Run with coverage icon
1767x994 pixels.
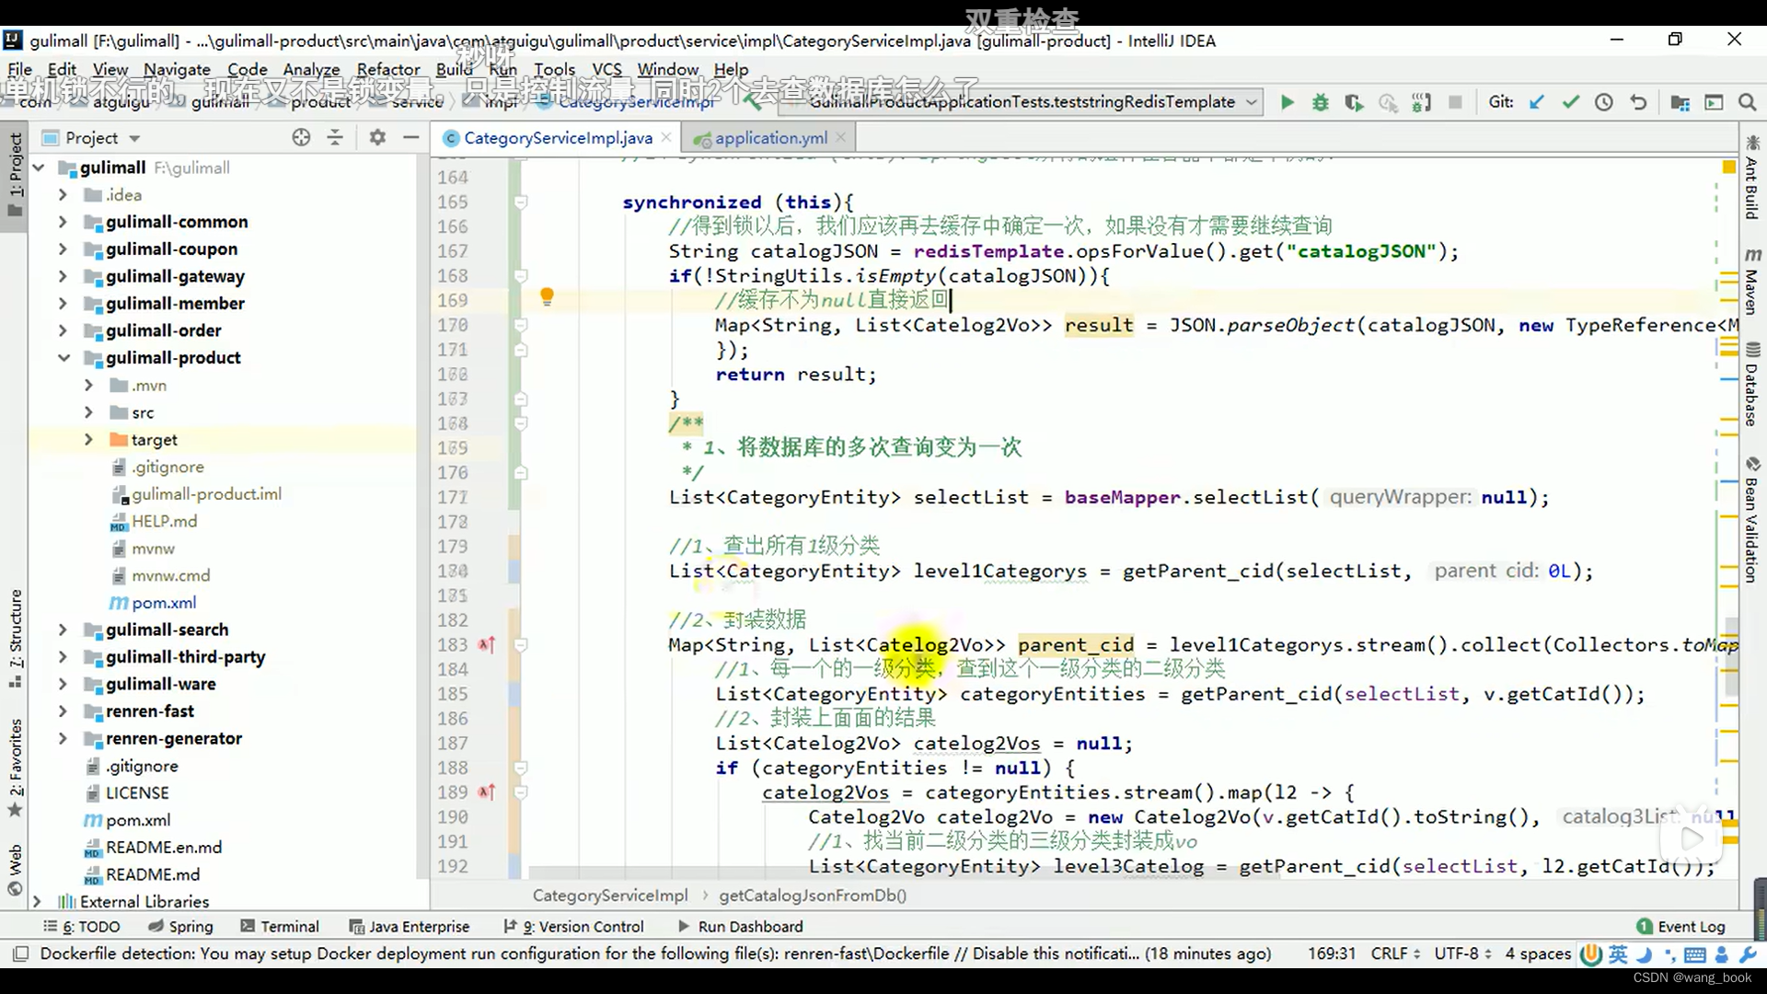(x=1354, y=102)
